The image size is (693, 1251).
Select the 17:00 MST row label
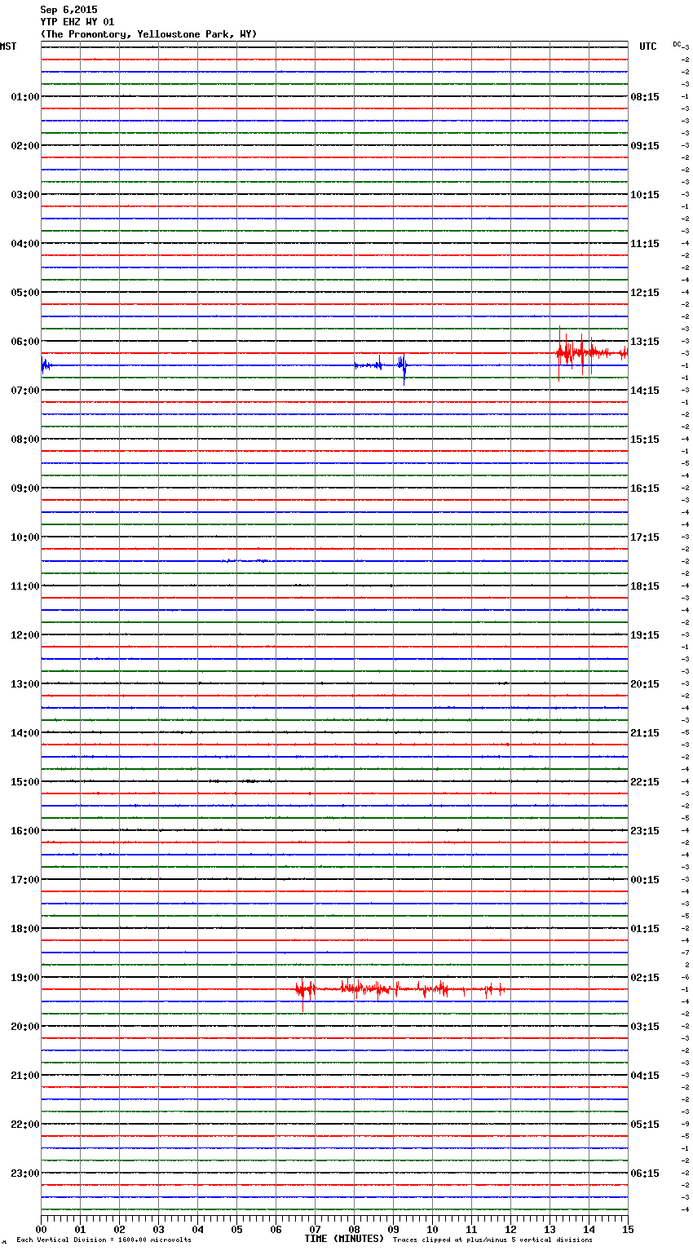[x=24, y=880]
